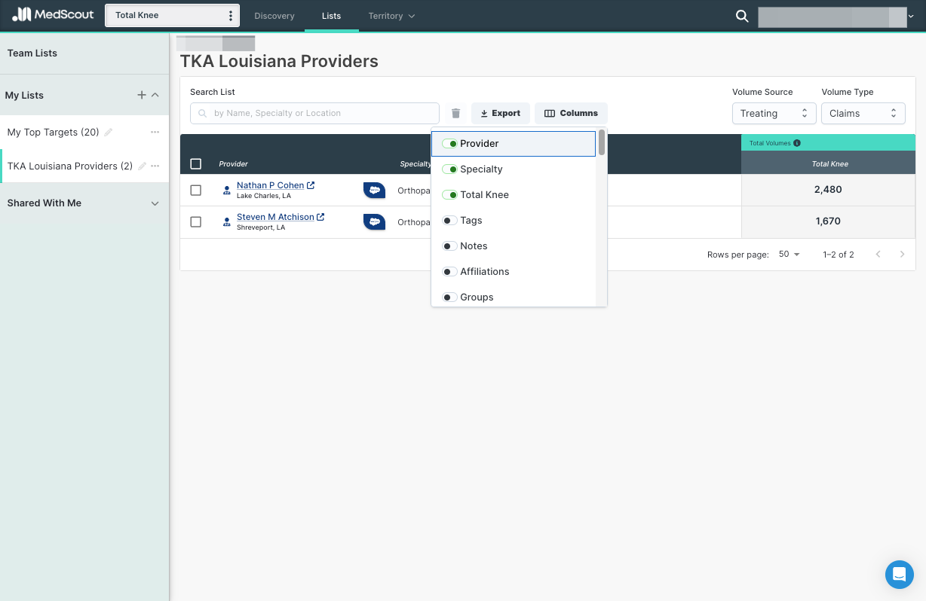Enable the Affiliations column

tap(449, 272)
